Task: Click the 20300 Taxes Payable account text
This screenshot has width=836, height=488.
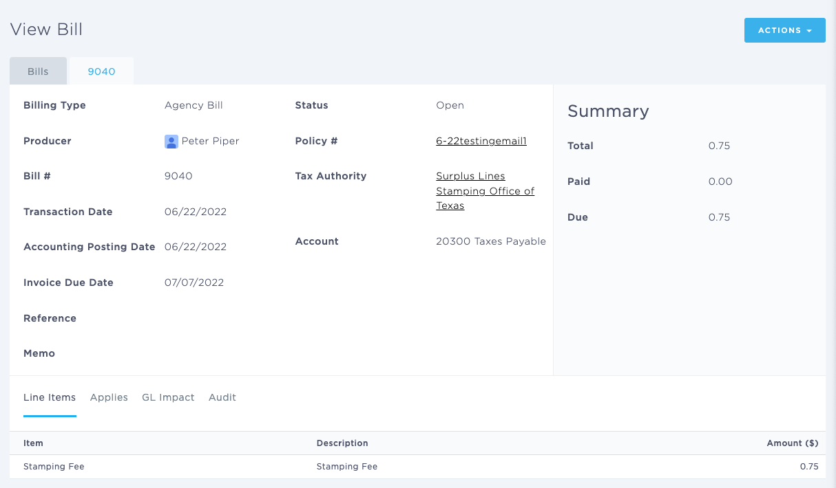Action: [x=490, y=241]
